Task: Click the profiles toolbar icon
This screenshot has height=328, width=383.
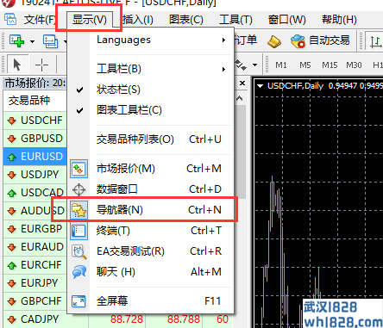Action: point(50,41)
